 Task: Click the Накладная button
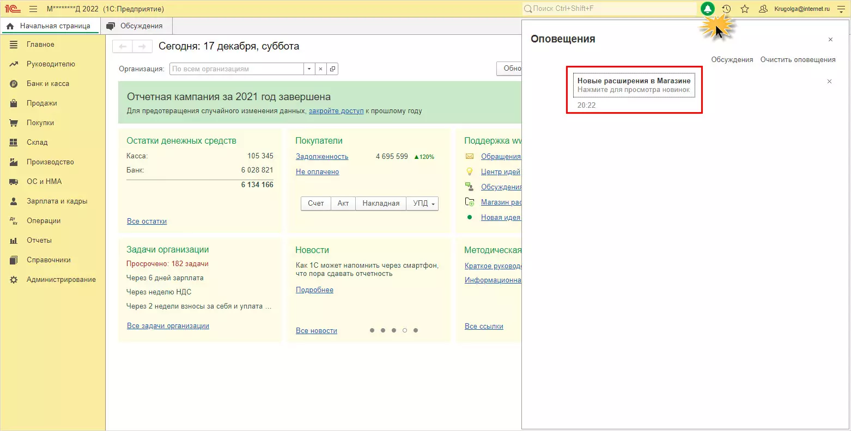(x=381, y=204)
